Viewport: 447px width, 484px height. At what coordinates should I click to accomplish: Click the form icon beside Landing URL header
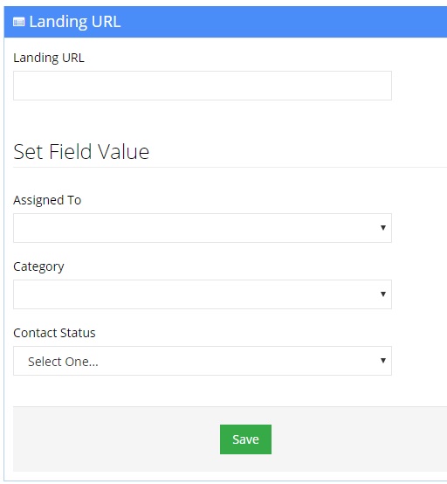pos(18,22)
